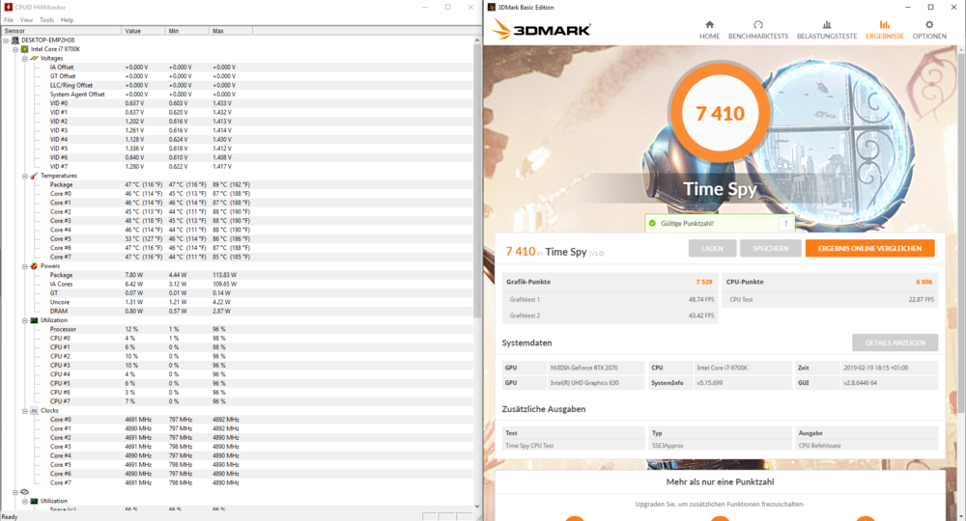The height and width of the screenshot is (521, 966).
Task: Click the Ergebnisse bar chart icon
Action: coord(884,24)
